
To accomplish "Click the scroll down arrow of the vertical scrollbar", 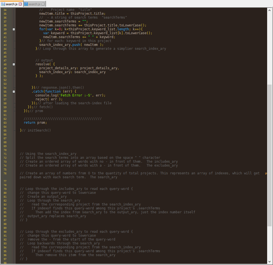I will tap(269, 262).
